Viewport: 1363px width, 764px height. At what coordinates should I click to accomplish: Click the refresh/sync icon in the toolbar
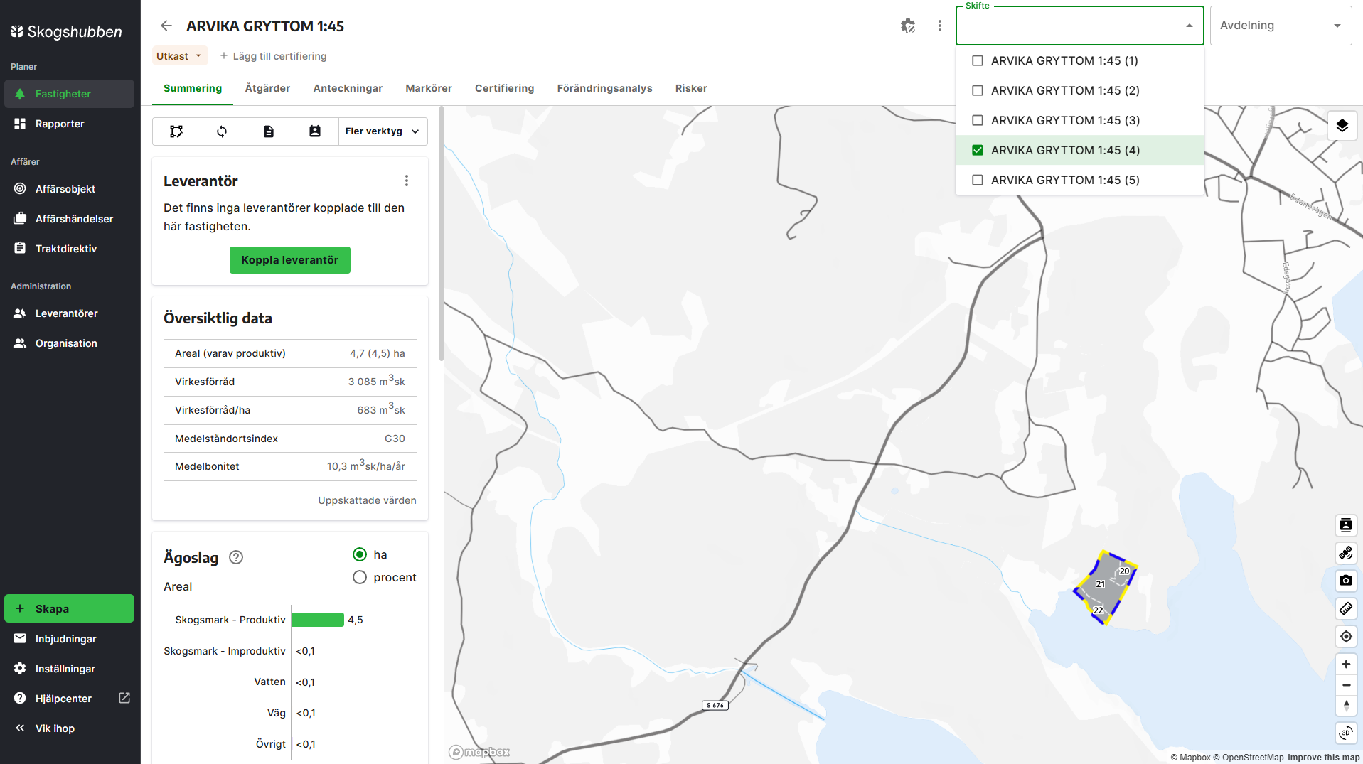[222, 131]
